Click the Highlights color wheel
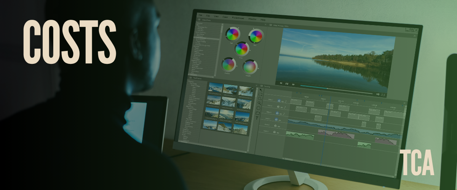The height and width of the screenshot is (190, 457). coord(250,67)
